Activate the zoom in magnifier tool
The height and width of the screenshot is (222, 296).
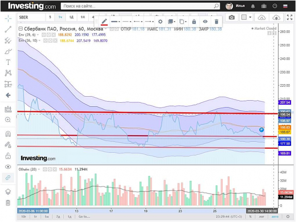click(8, 120)
